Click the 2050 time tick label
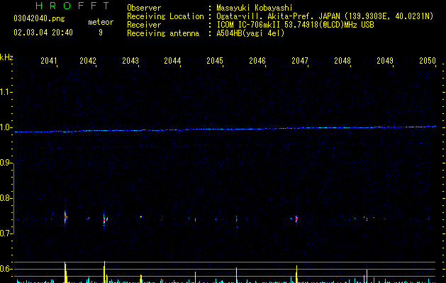 coord(428,61)
